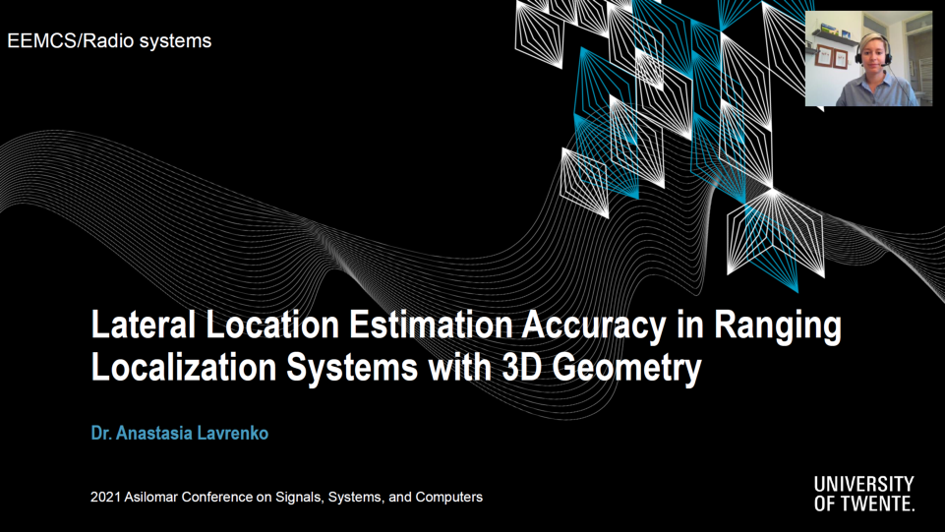Click the 2021 Asilomar Conference footer text

pyautogui.click(x=286, y=497)
